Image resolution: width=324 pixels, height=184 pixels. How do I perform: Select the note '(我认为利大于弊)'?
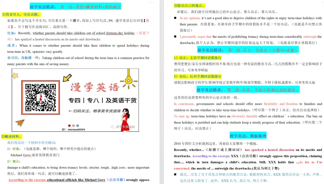265,168
